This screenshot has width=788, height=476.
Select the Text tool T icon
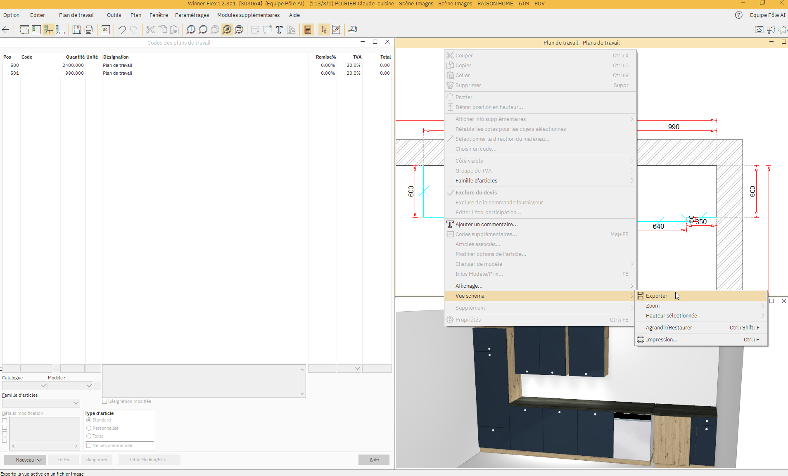(x=279, y=30)
